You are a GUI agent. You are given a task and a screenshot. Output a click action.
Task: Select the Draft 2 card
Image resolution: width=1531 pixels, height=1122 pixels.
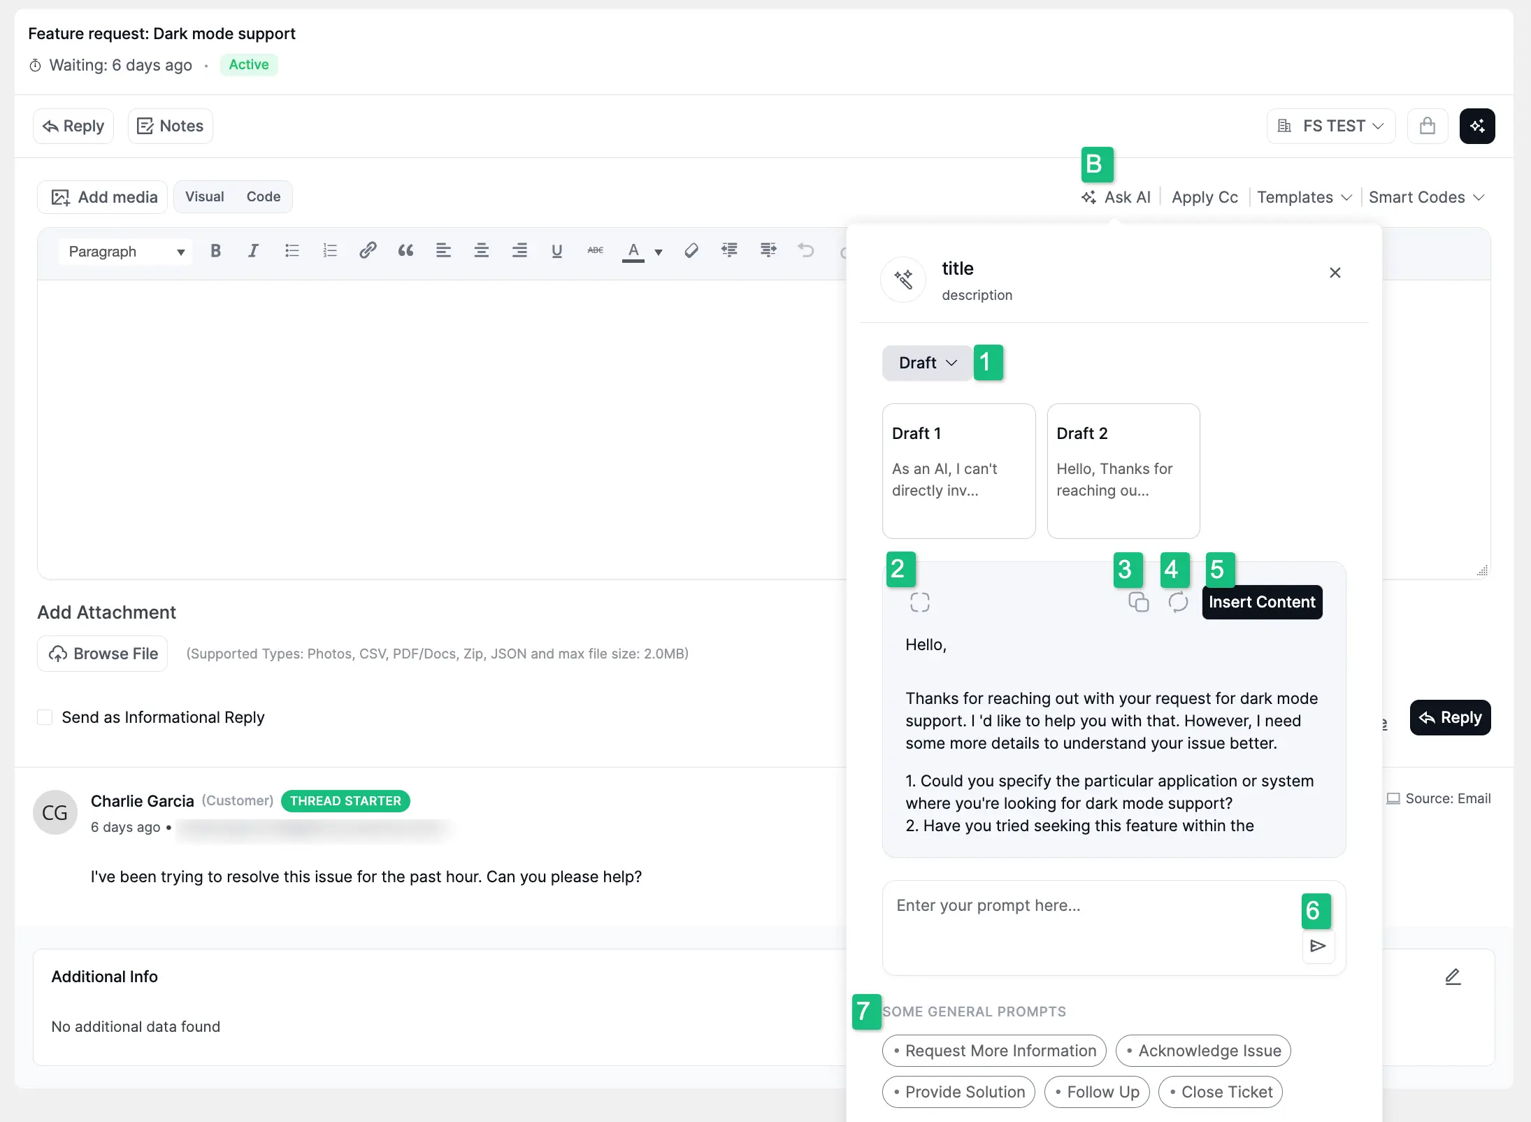pyautogui.click(x=1123, y=470)
